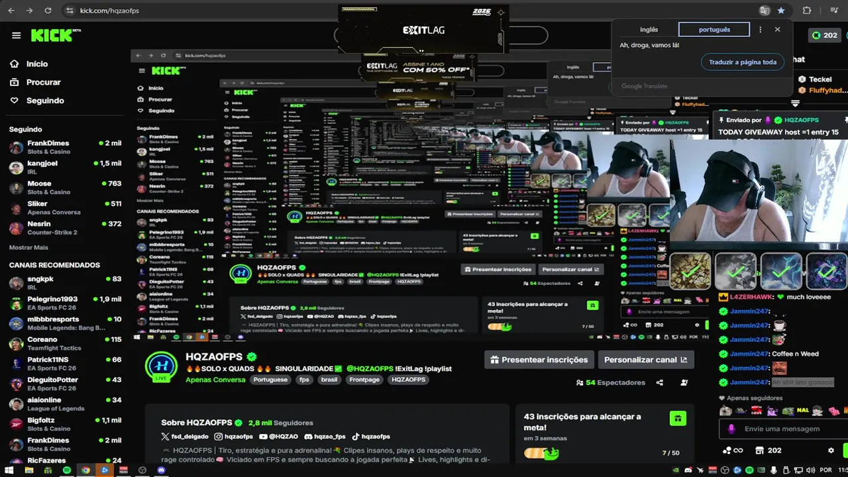The width and height of the screenshot is (848, 477).
Task: Open Patrick11NS recommended channel
Action: pos(65,364)
